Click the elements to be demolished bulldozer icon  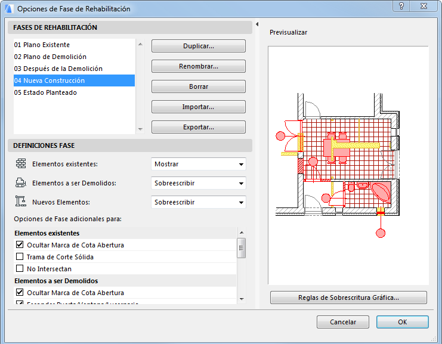(20, 182)
